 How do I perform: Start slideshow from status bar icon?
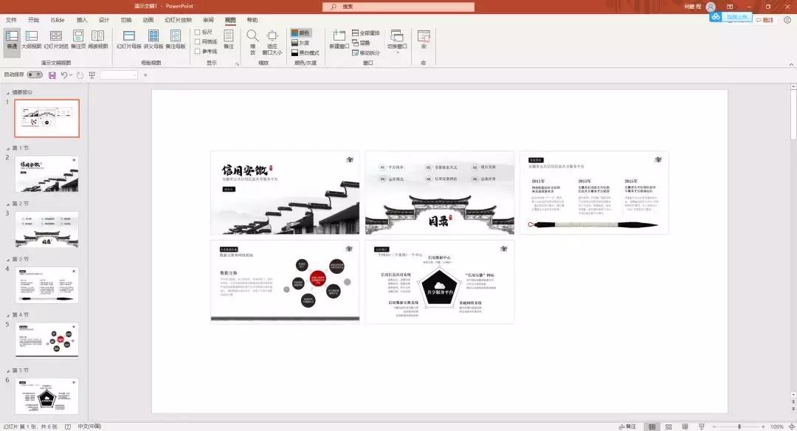pos(702,427)
